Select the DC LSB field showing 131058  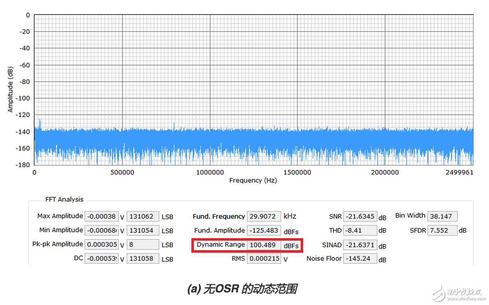pos(143,259)
